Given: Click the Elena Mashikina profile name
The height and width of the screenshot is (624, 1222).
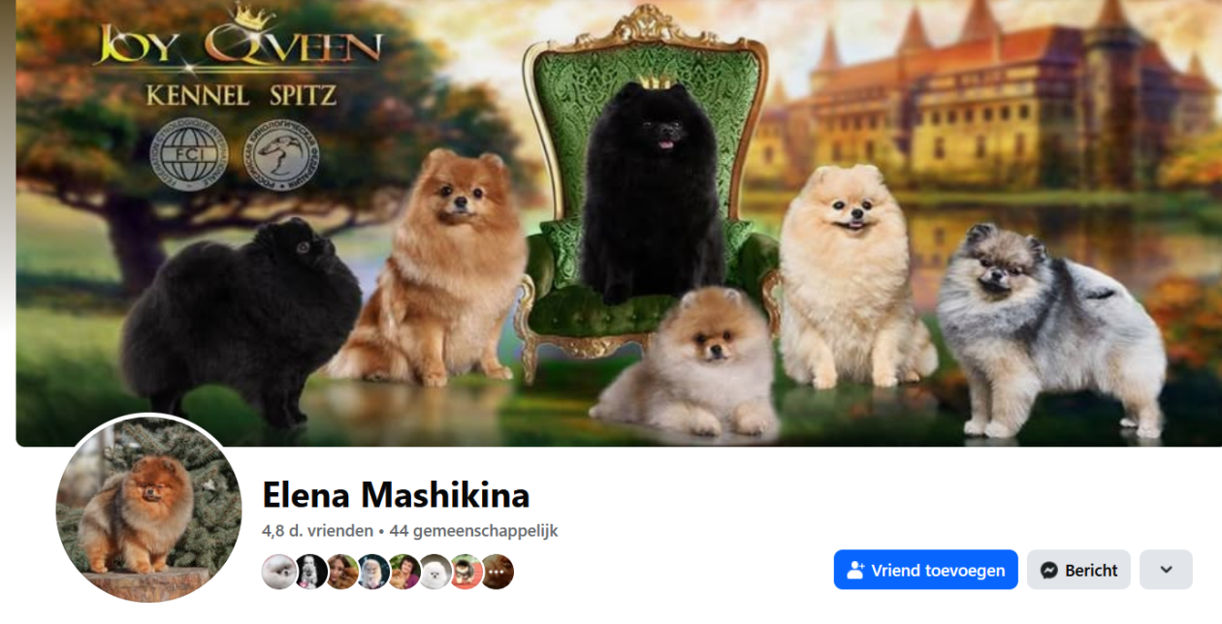Looking at the screenshot, I should coord(396,495).
